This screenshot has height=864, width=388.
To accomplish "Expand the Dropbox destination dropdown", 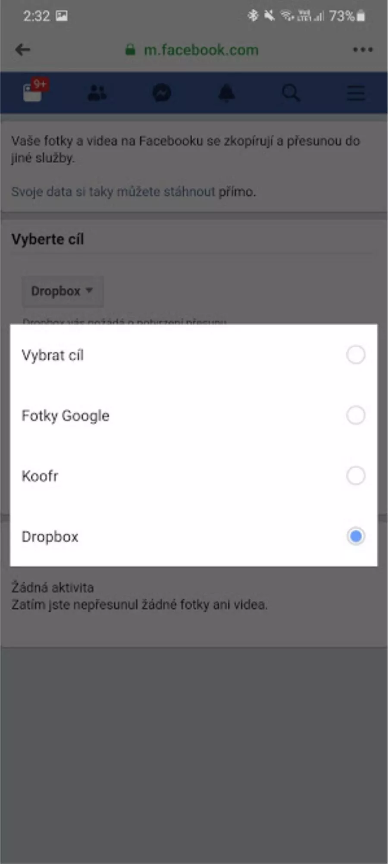I will pos(63,291).
